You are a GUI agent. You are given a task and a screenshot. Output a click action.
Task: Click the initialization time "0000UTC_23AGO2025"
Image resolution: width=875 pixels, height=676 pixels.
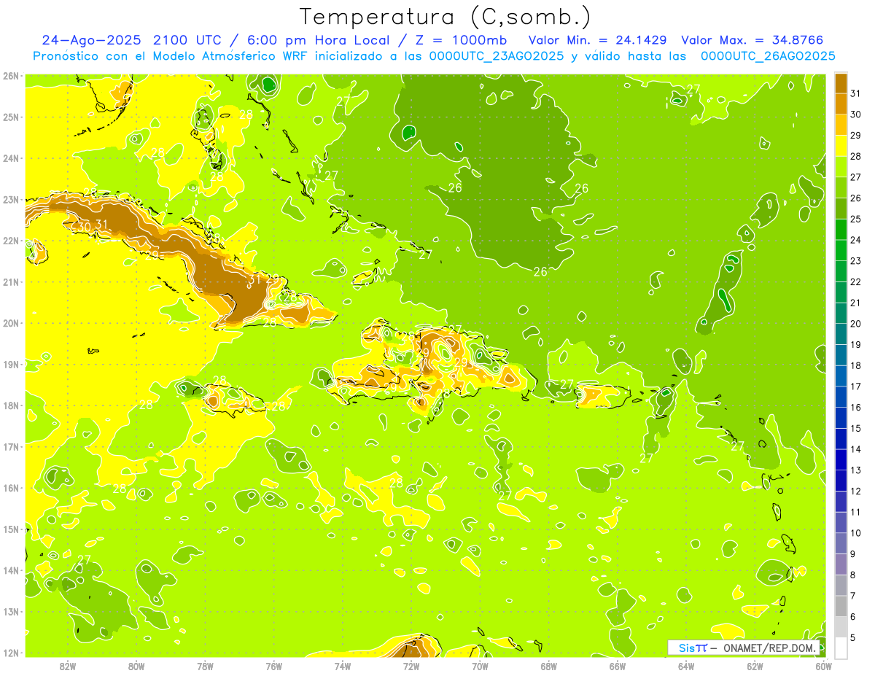[x=497, y=55]
